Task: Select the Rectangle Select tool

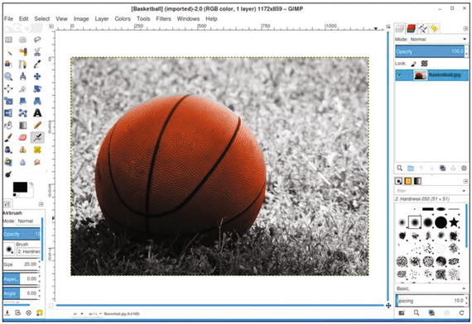Action: click(8, 40)
